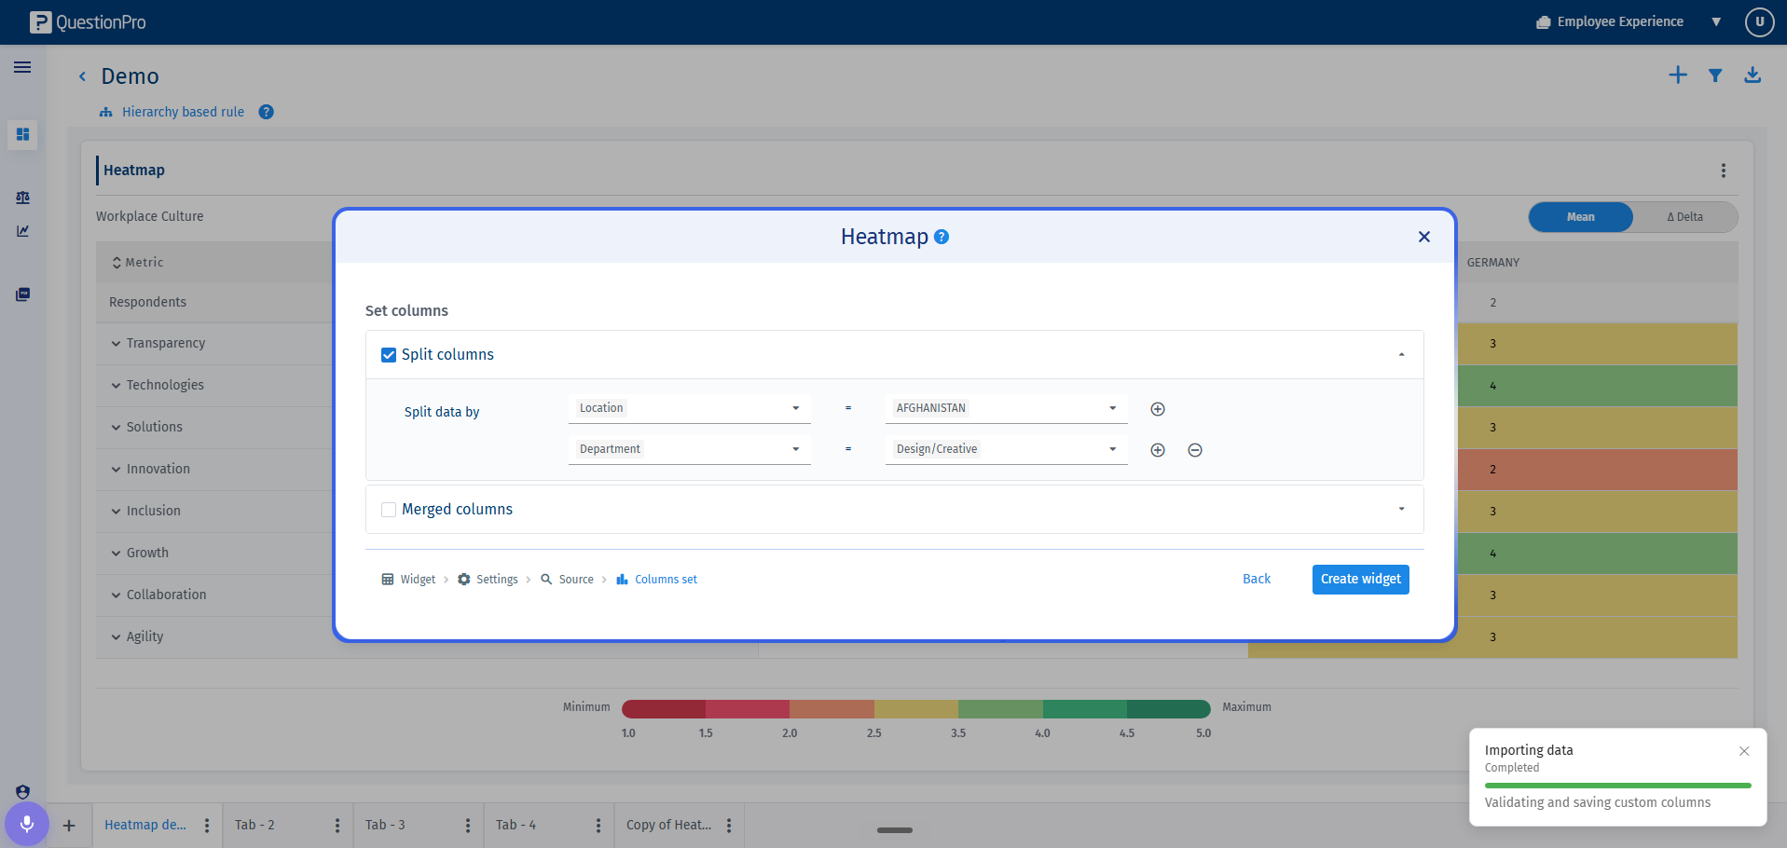1787x848 pixels.
Task: Click the Create widget button
Action: pos(1361,580)
